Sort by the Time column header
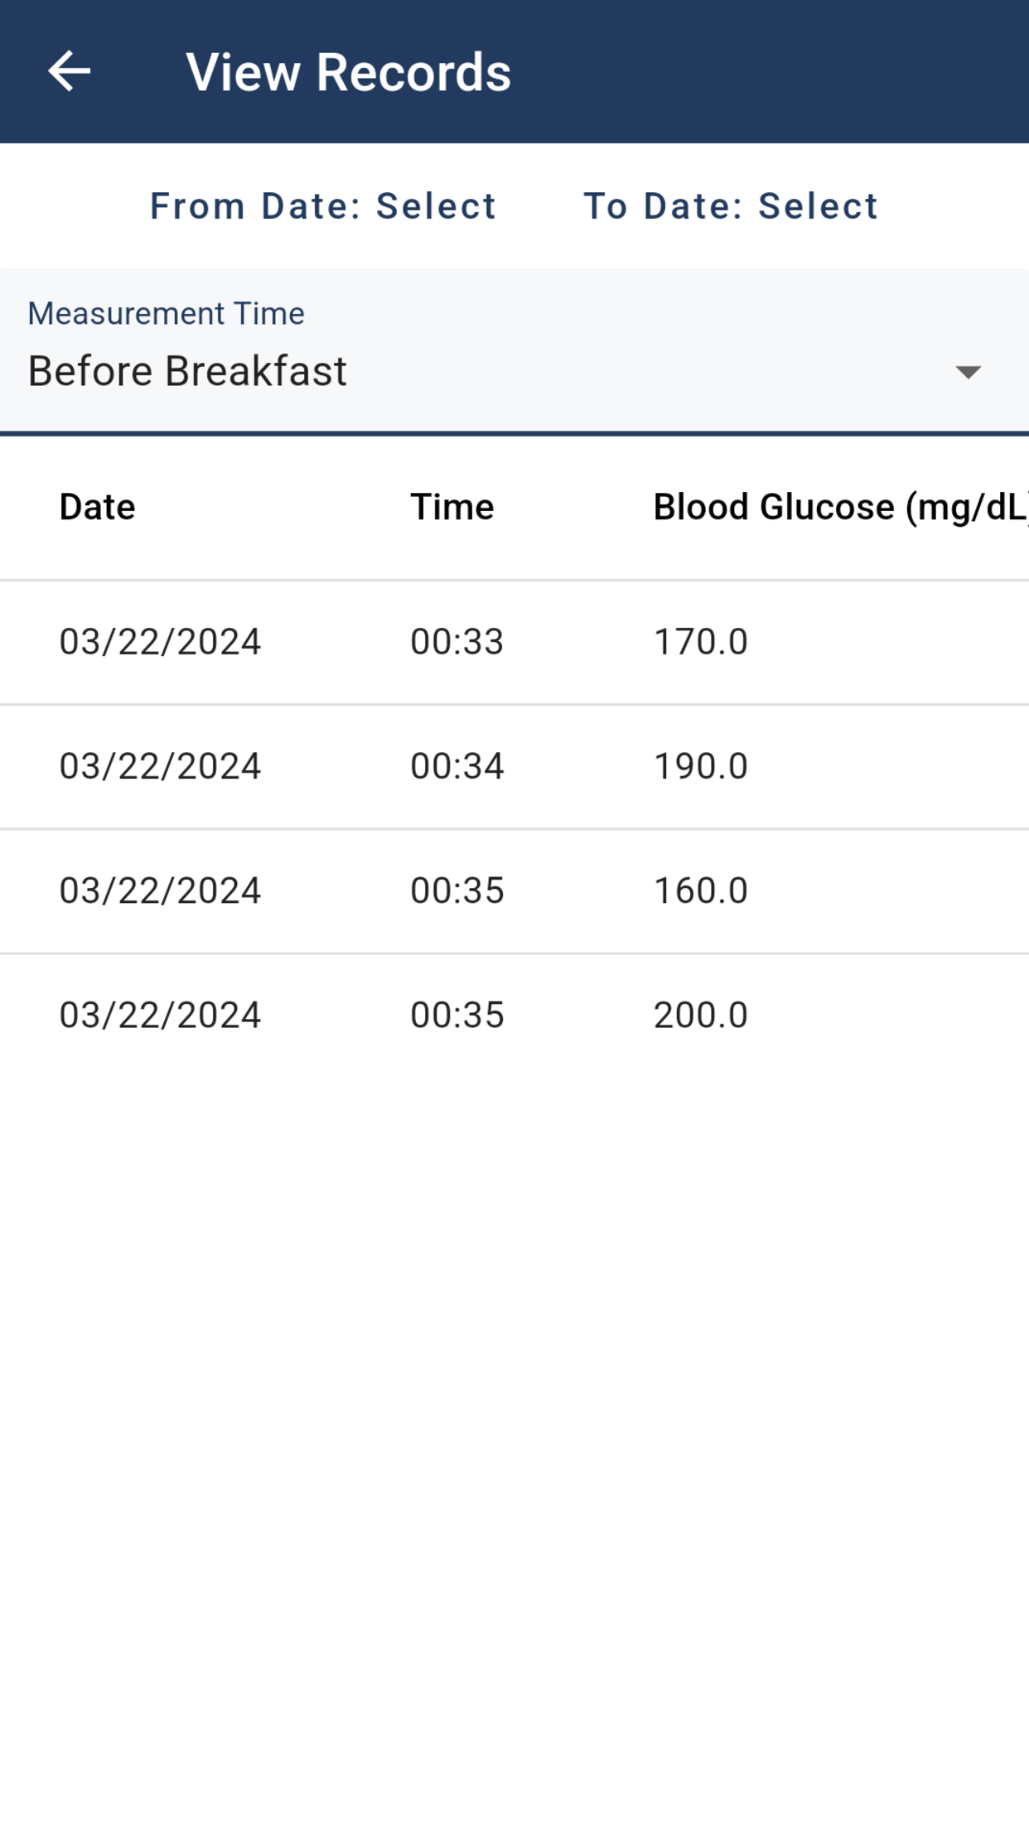Image resolution: width=1029 pixels, height=1829 pixels. click(452, 507)
